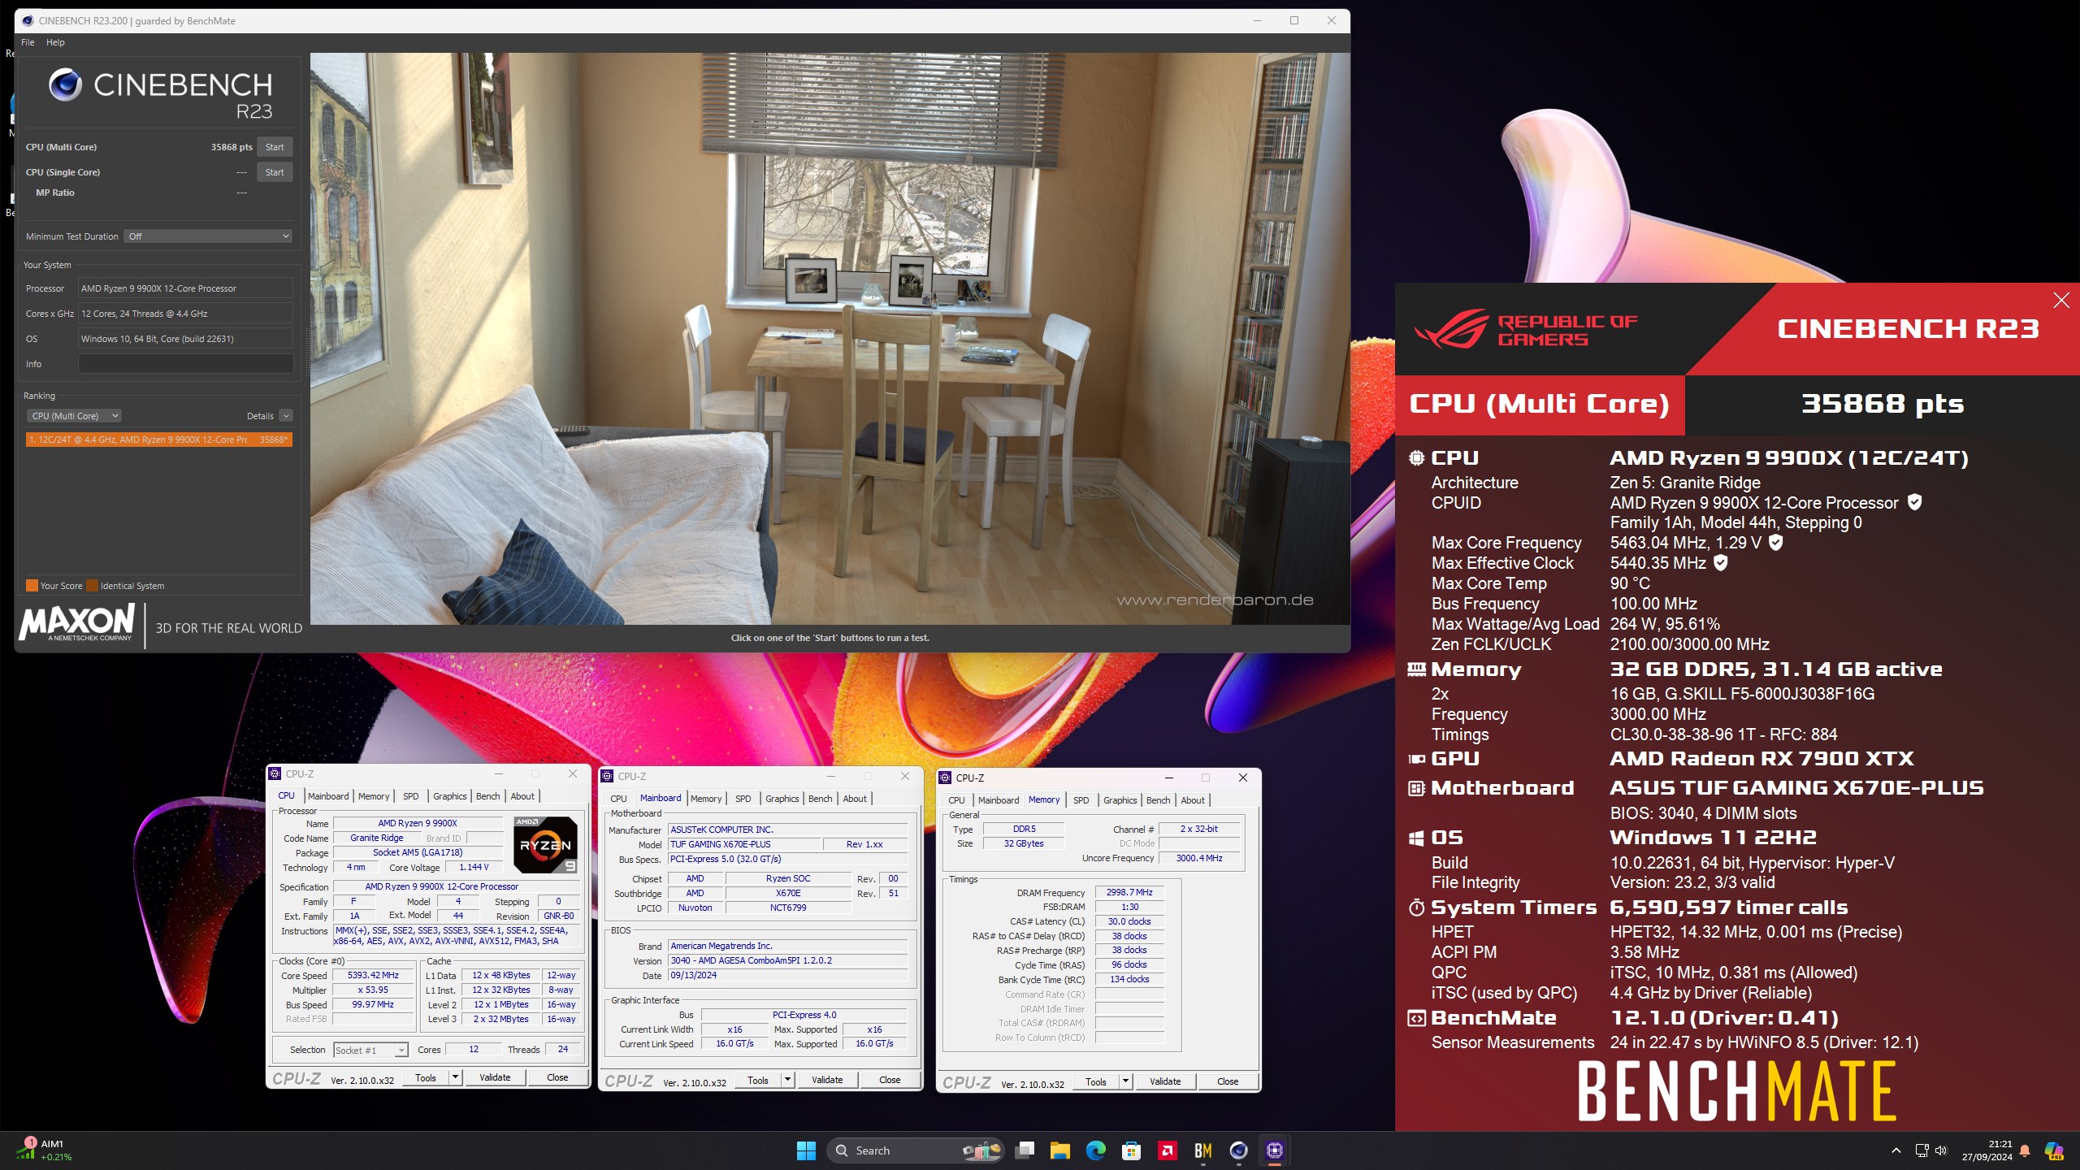Image resolution: width=2080 pixels, height=1170 pixels.
Task: Open Task View from taskbar
Action: pos(1025,1150)
